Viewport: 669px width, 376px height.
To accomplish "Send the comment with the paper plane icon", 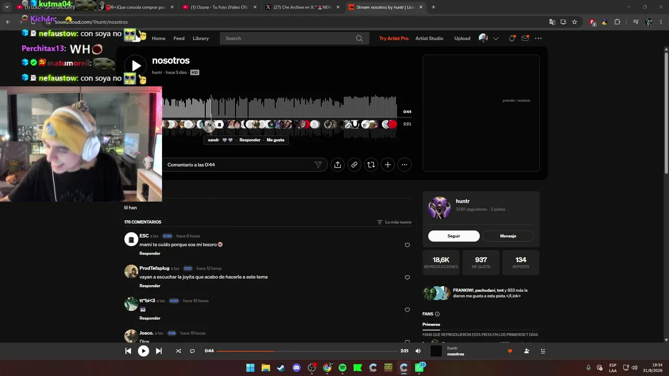I will tap(318, 164).
